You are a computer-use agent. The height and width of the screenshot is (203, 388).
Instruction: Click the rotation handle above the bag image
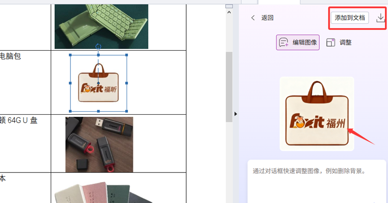pos(99,46)
